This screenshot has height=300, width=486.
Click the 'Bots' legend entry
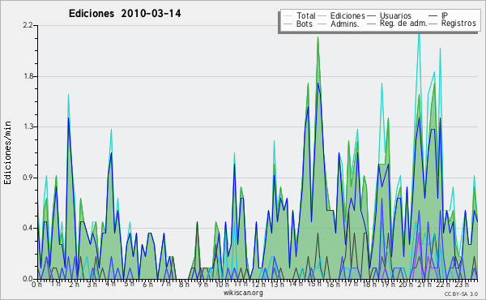(304, 24)
